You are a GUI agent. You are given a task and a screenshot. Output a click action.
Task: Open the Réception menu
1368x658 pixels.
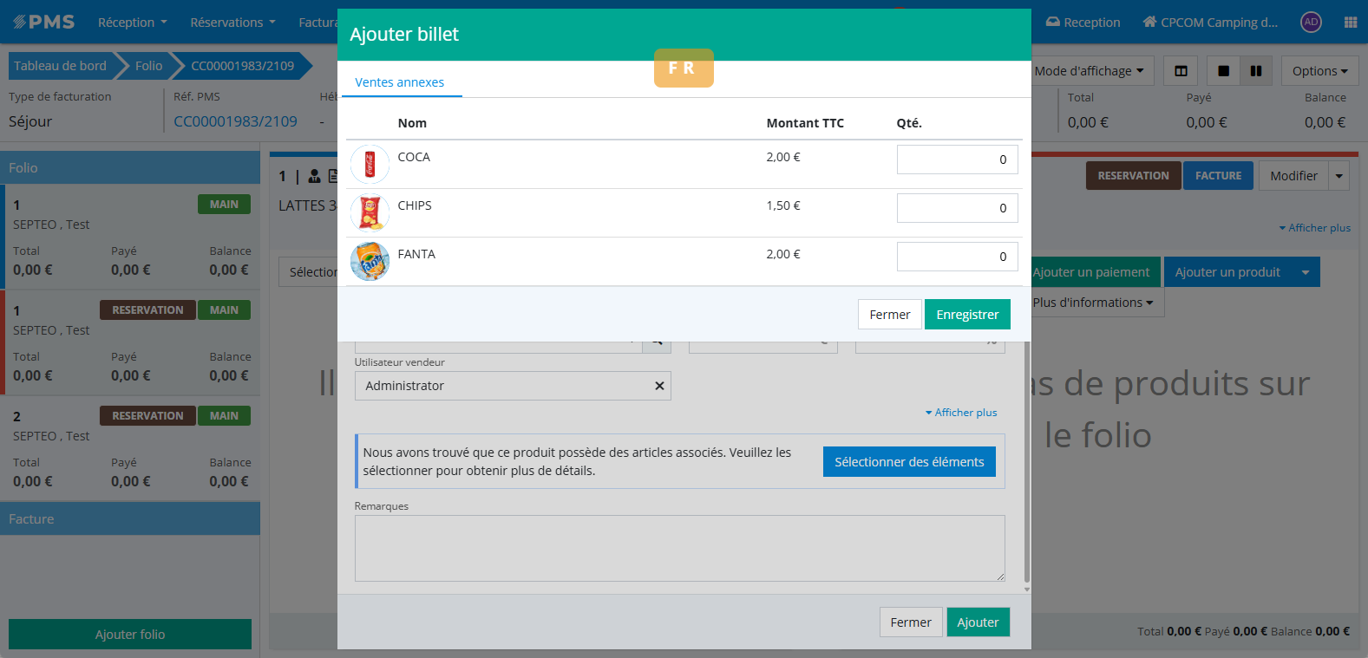click(x=132, y=23)
